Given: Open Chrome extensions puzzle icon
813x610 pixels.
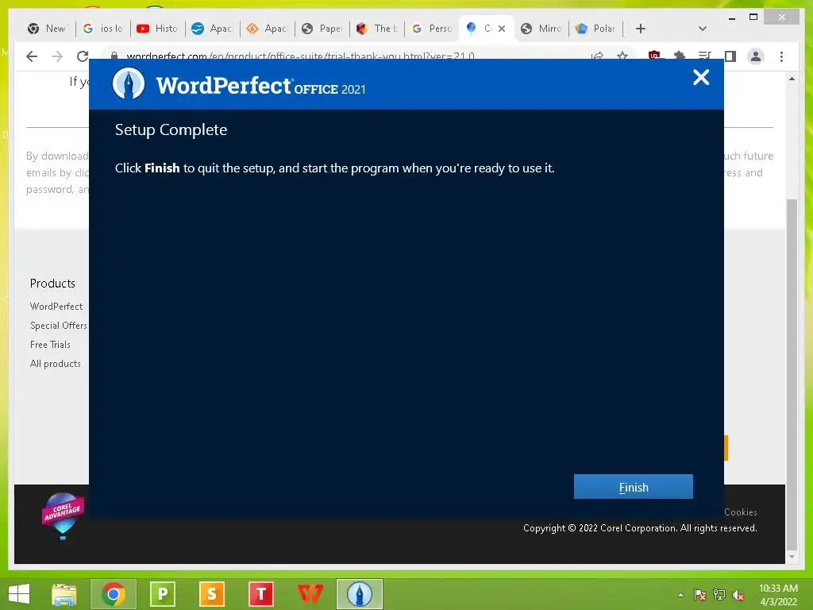Looking at the screenshot, I should pyautogui.click(x=680, y=56).
